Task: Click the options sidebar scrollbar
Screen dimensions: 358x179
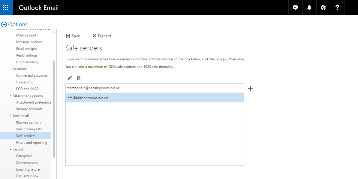Action: coord(54,108)
